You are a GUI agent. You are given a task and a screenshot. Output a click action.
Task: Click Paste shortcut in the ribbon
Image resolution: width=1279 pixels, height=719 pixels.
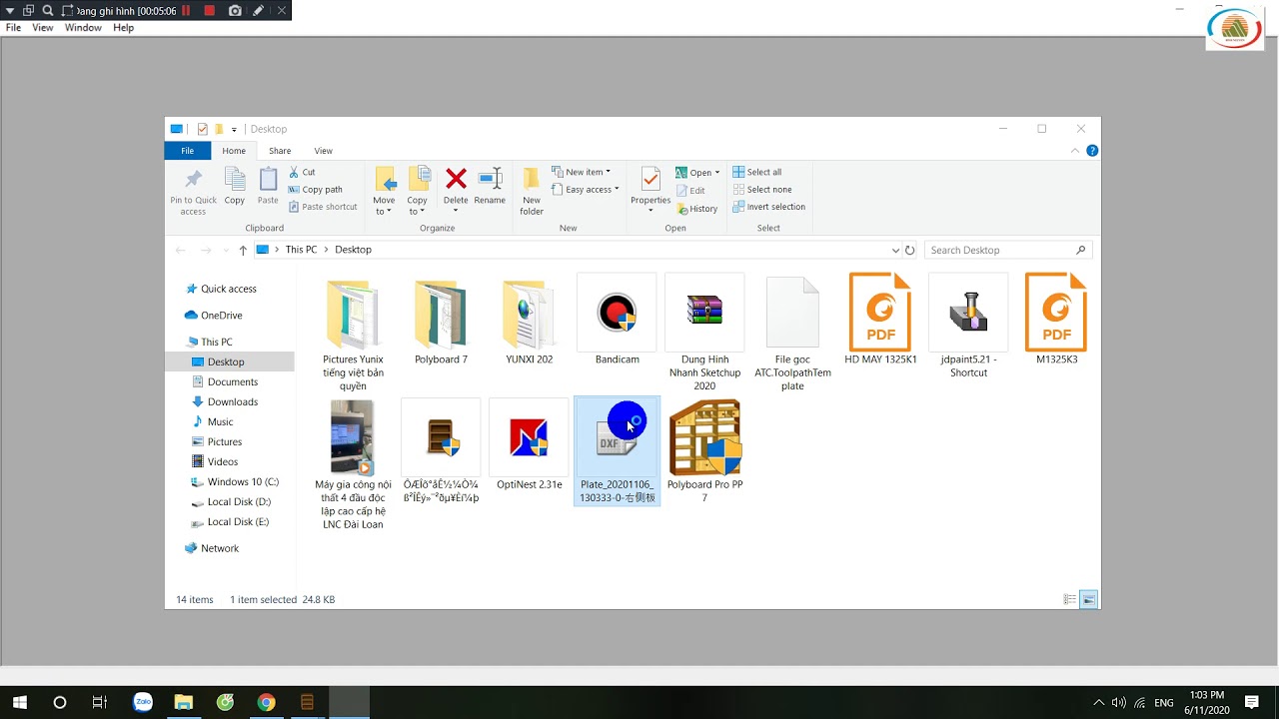[x=323, y=207]
